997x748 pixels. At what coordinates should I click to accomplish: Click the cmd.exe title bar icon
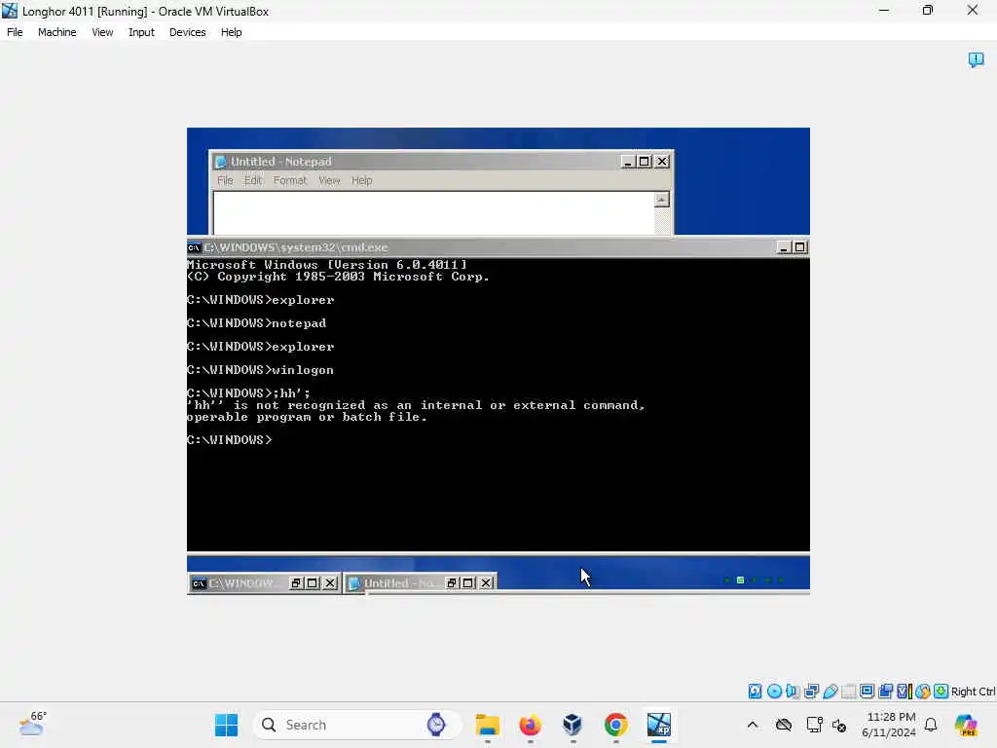pos(195,247)
